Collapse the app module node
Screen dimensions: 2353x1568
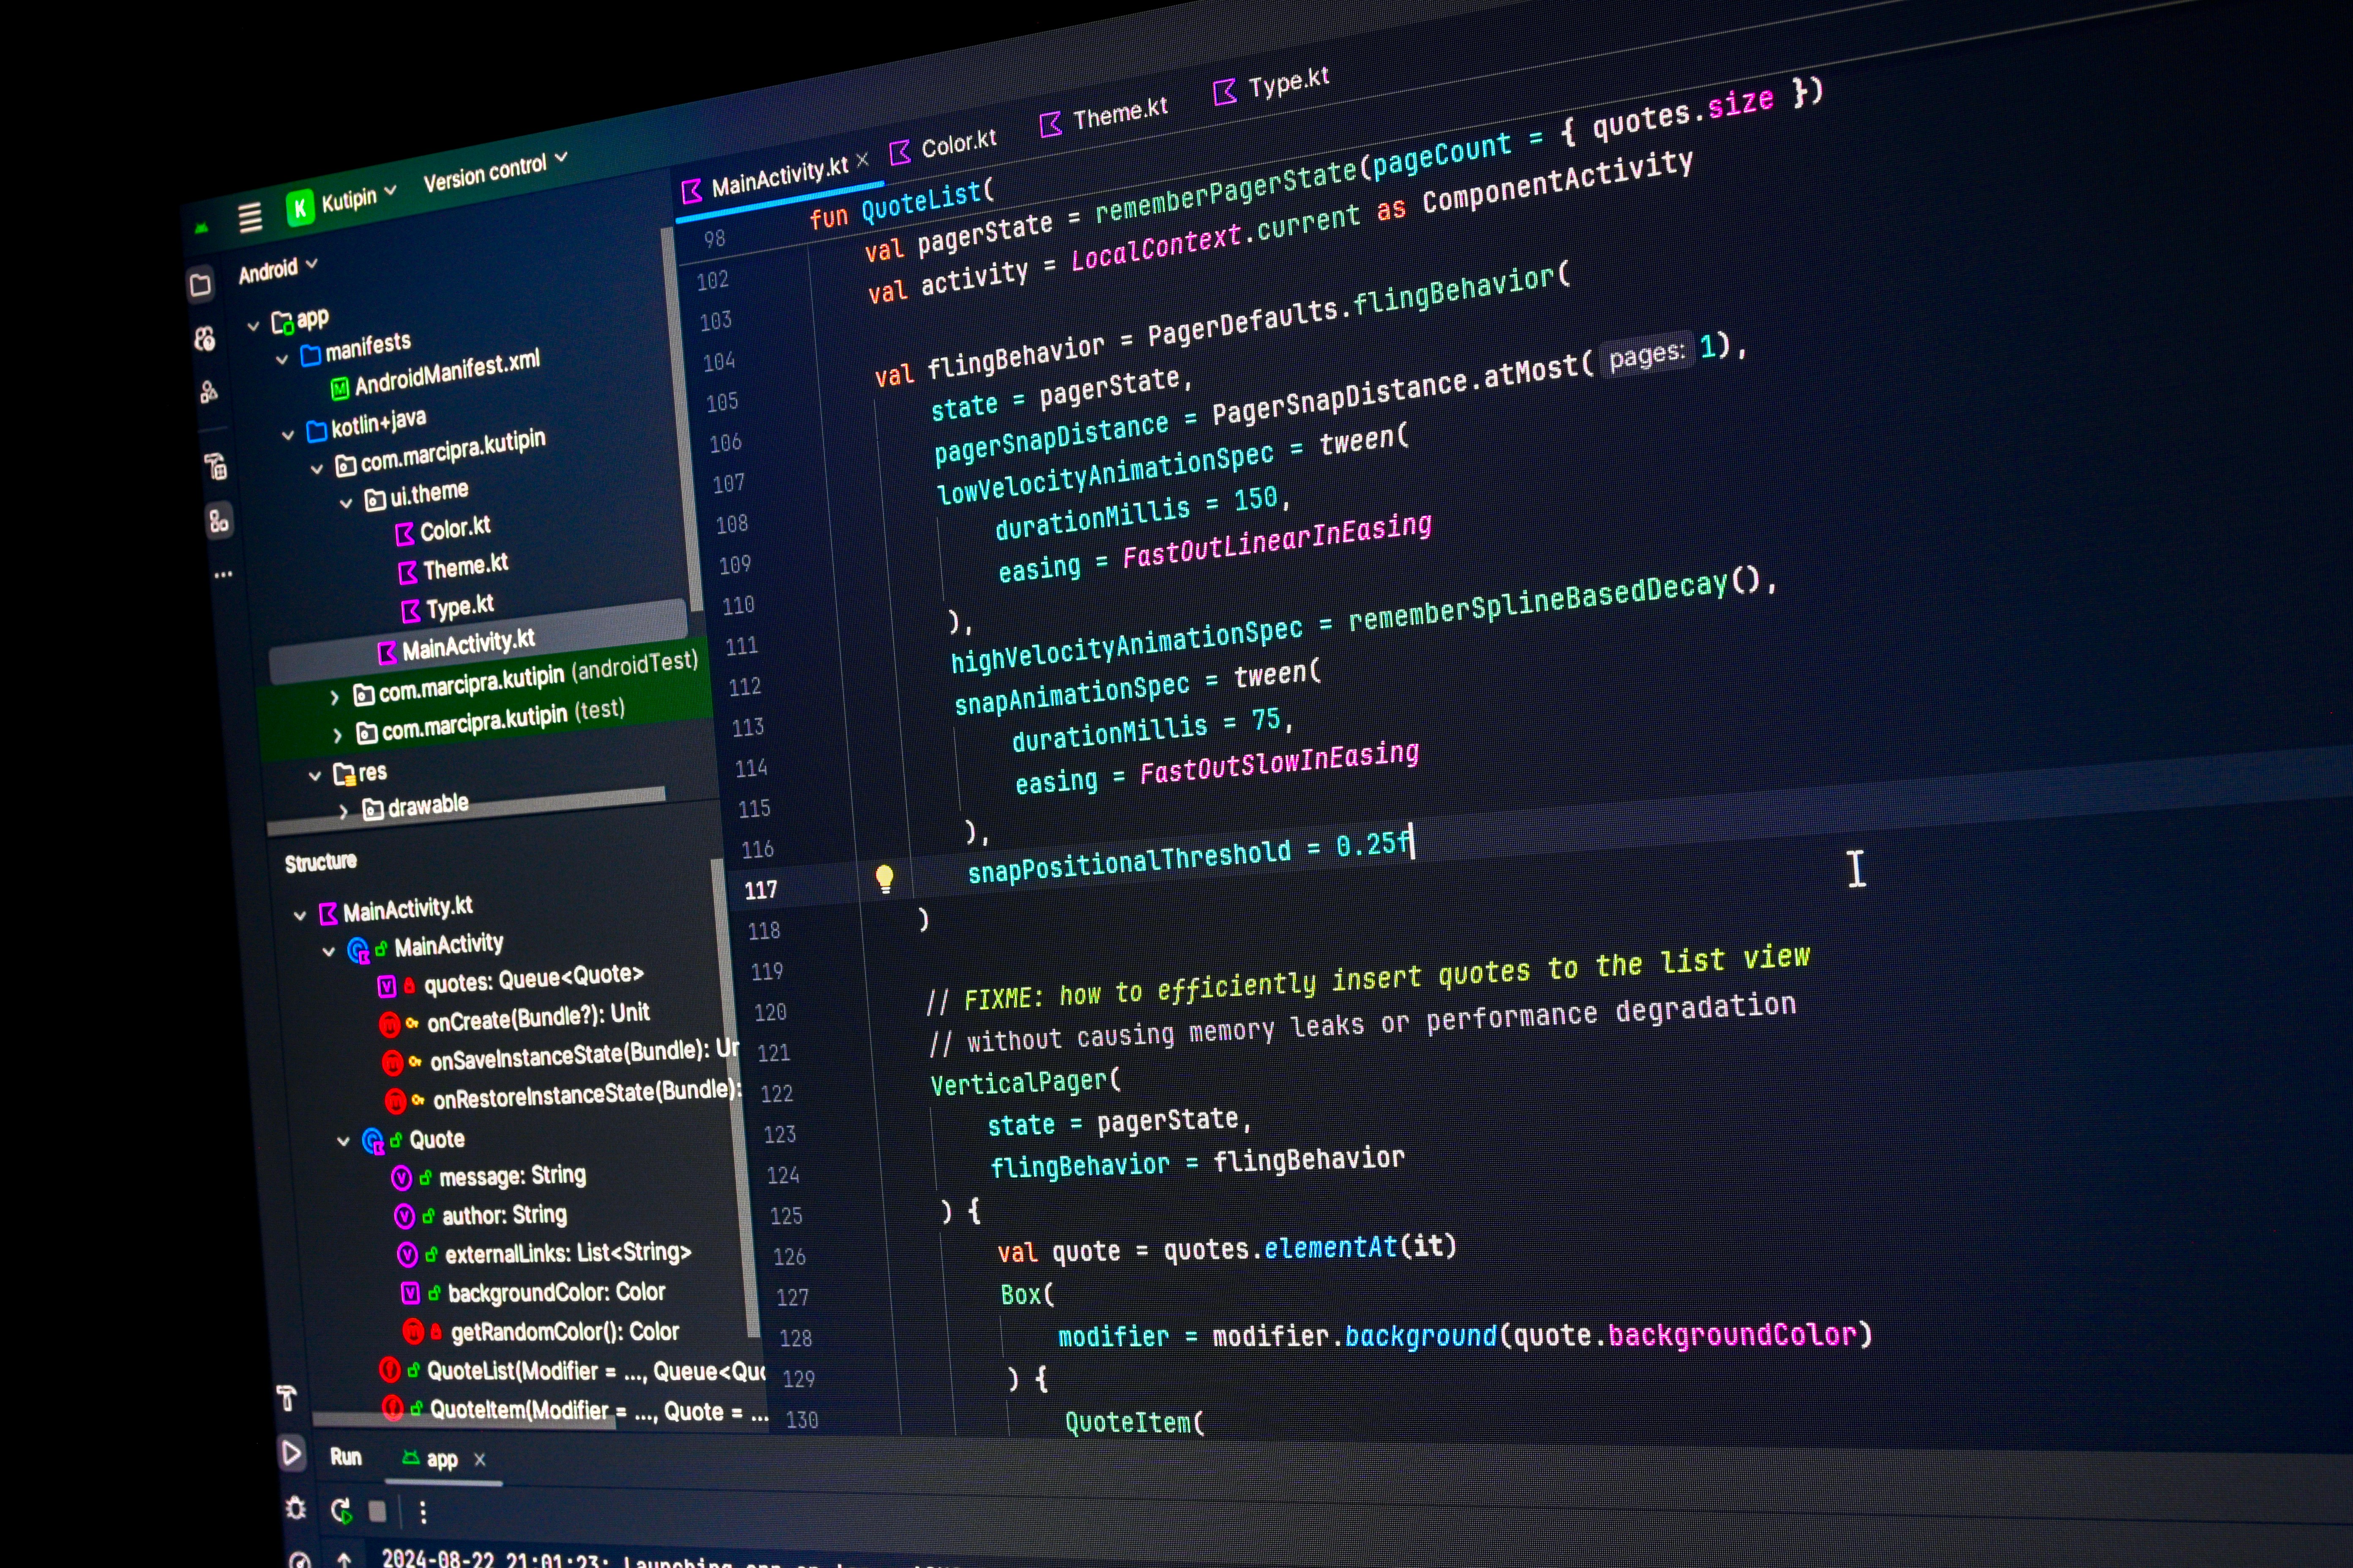click(253, 326)
